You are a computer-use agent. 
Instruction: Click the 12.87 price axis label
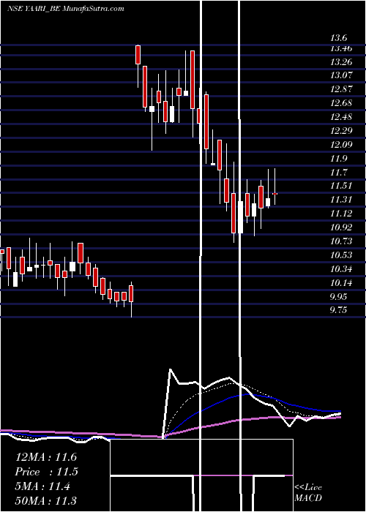click(x=341, y=89)
